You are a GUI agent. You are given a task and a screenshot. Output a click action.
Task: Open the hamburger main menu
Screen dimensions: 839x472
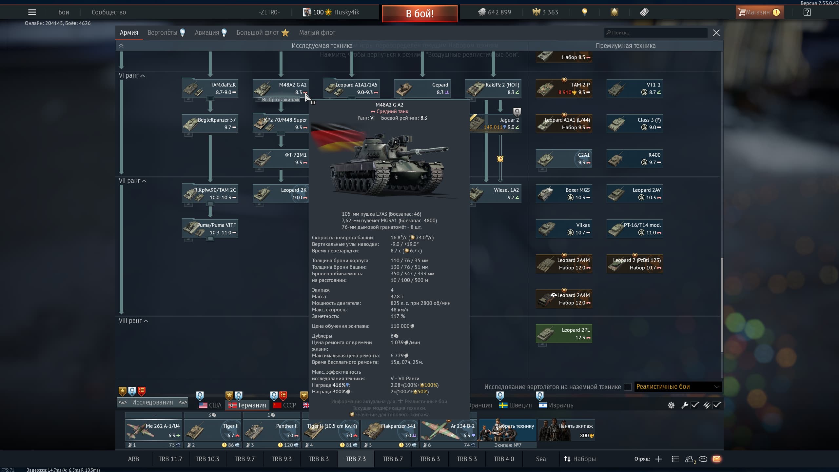32,12
